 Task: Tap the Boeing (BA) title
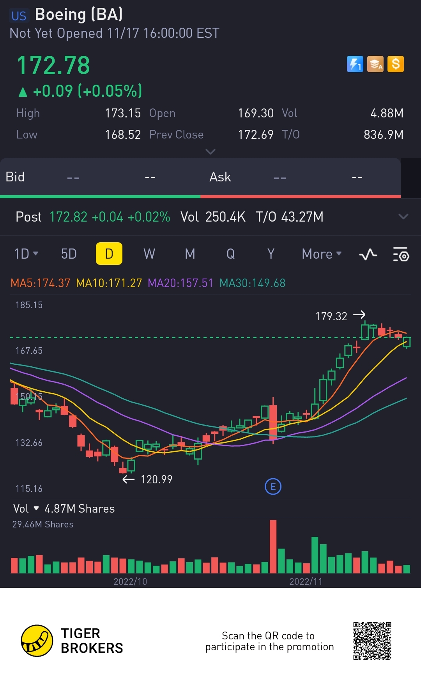coord(79,14)
